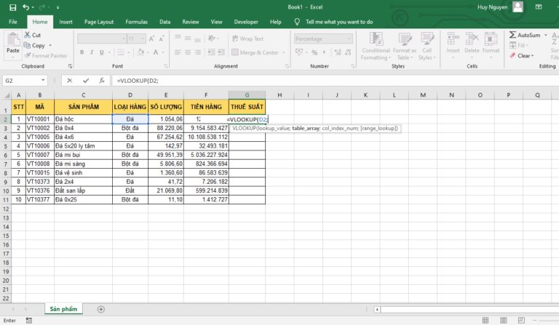Click the Undo arrow icon

pos(26,7)
